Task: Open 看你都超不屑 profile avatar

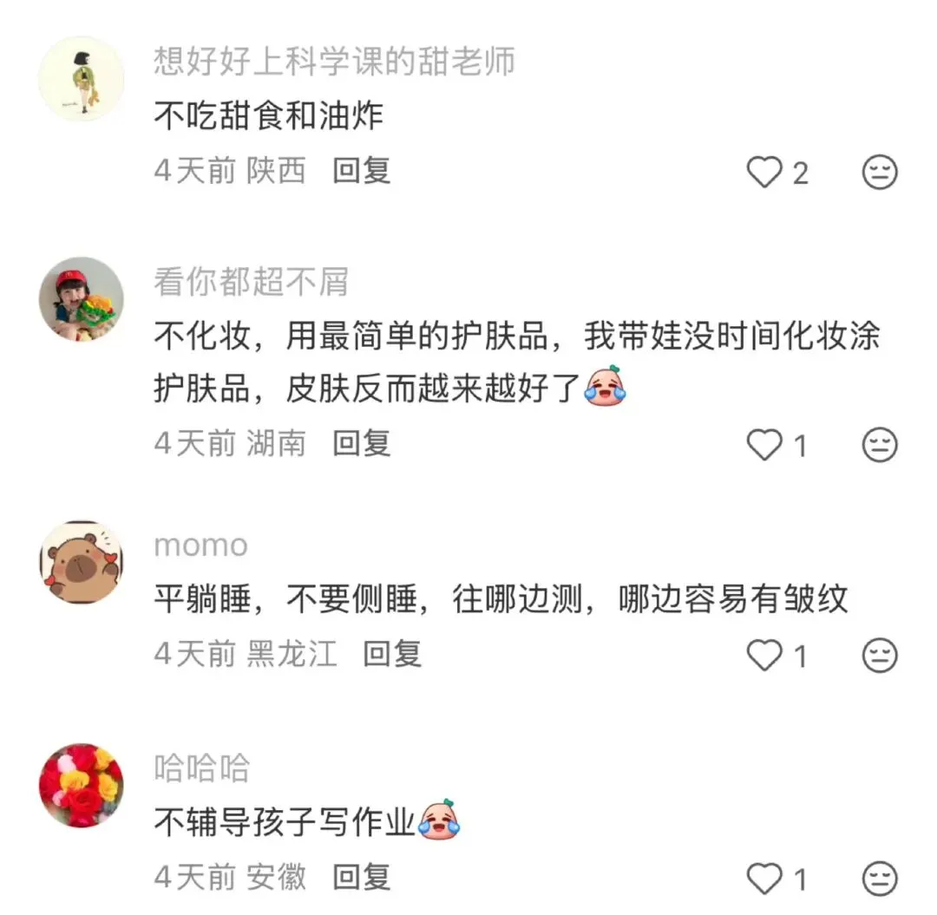Action: tap(82, 299)
